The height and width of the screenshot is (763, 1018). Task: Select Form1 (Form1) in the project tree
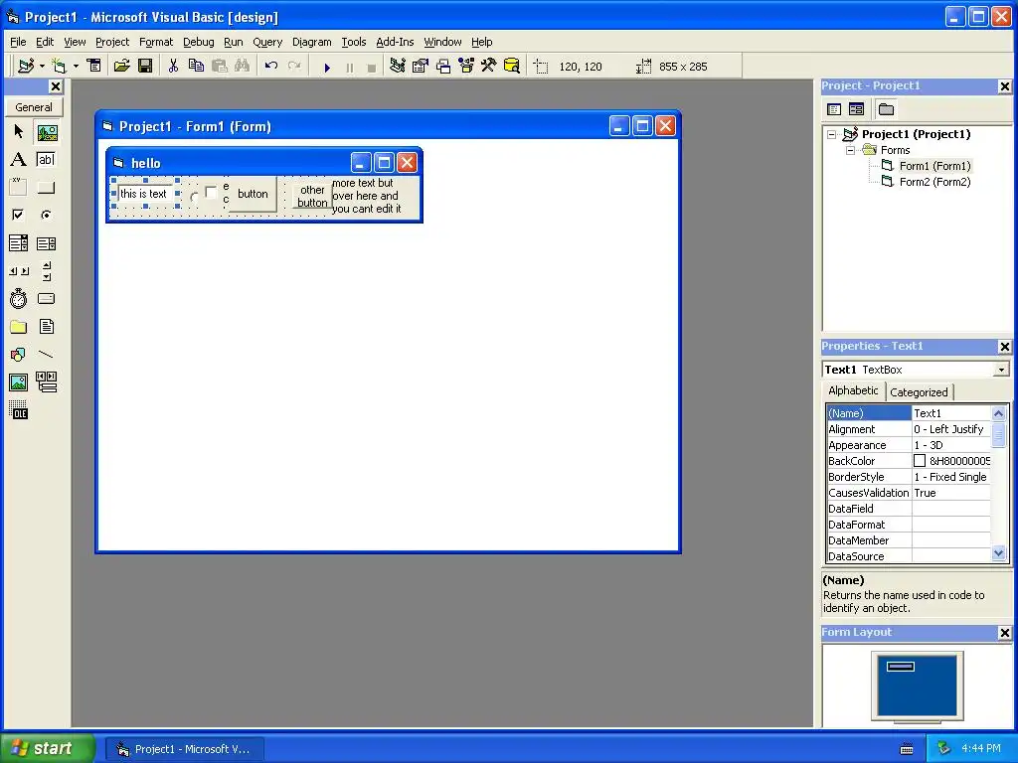coord(934,166)
